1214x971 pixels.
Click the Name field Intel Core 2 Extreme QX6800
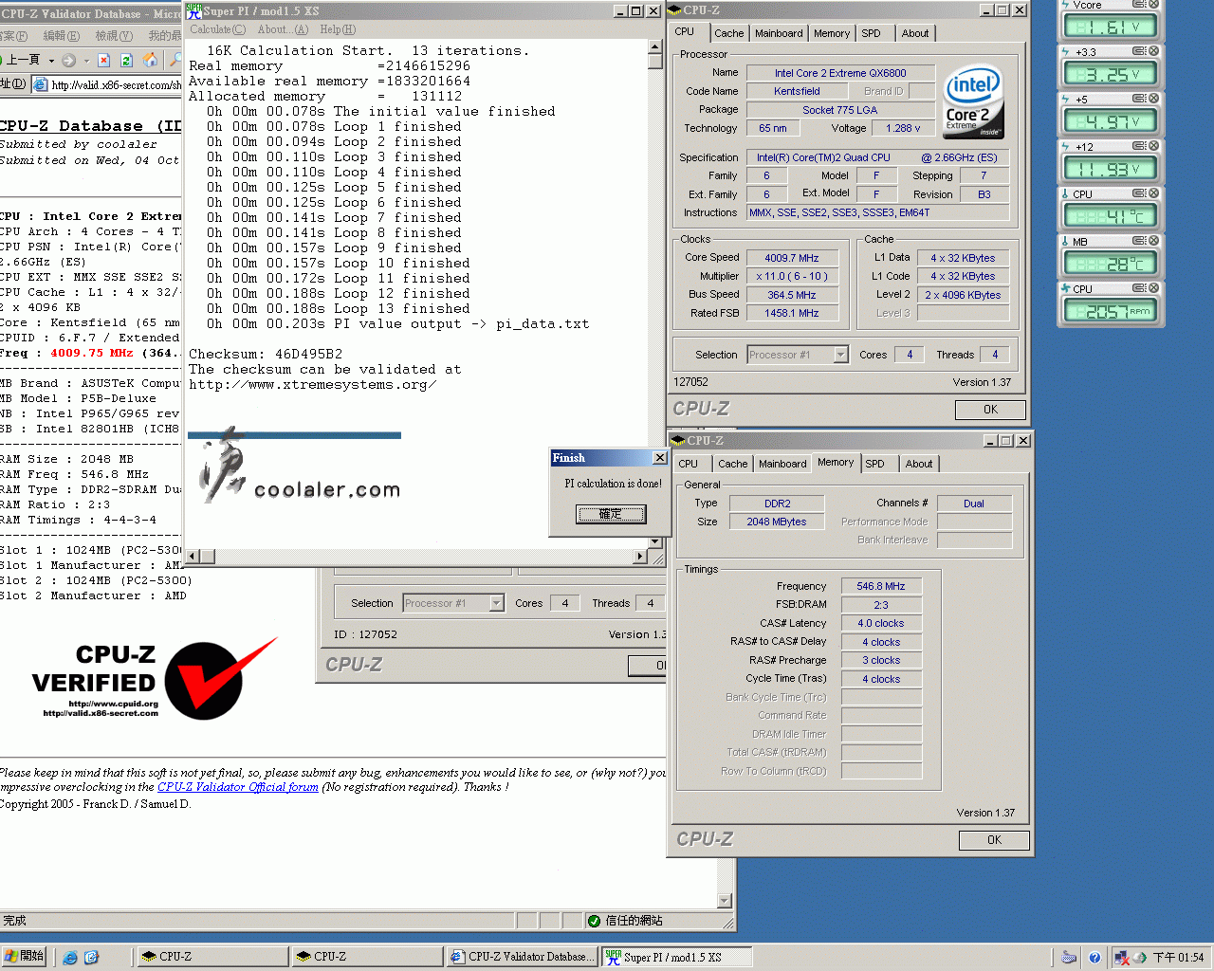840,73
